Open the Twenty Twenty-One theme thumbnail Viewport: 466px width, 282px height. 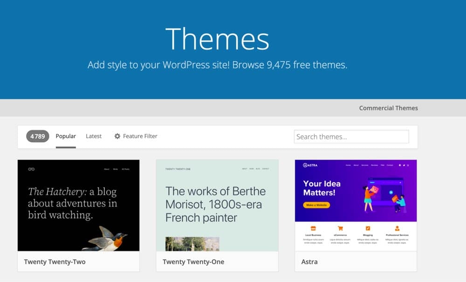[217, 205]
